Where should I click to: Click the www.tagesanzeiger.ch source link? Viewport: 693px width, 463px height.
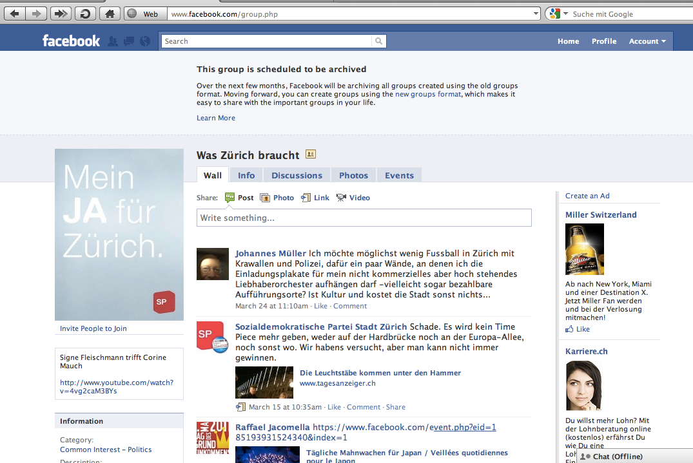(338, 383)
